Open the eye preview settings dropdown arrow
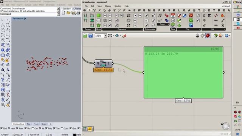 click(121, 36)
